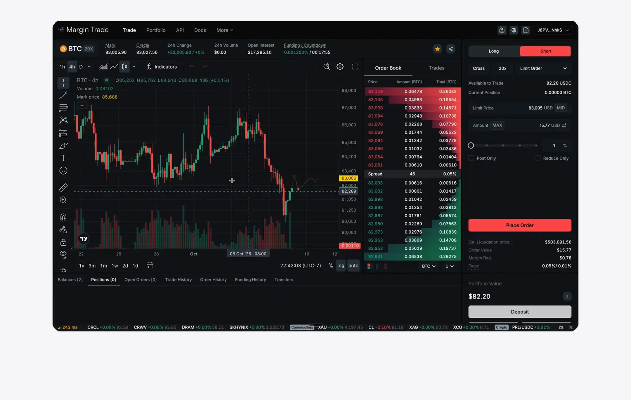Toggle log scale on chart

(x=341, y=265)
